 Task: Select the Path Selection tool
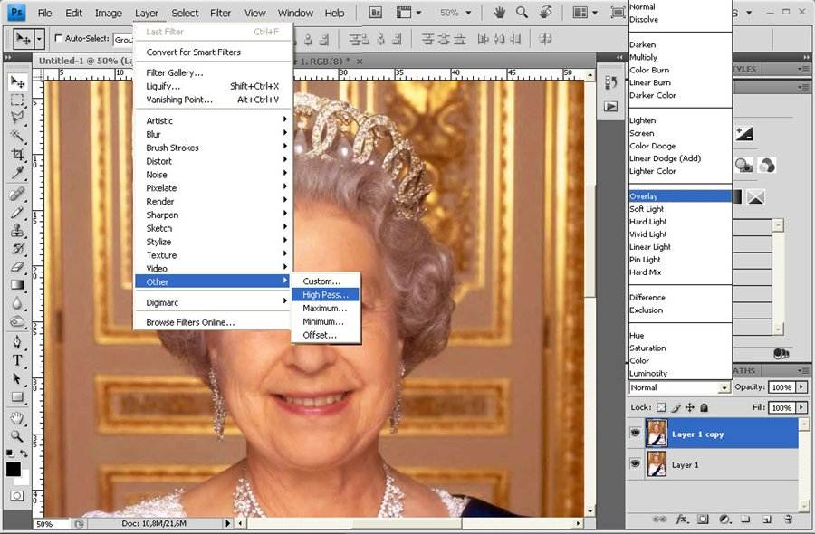coord(17,378)
